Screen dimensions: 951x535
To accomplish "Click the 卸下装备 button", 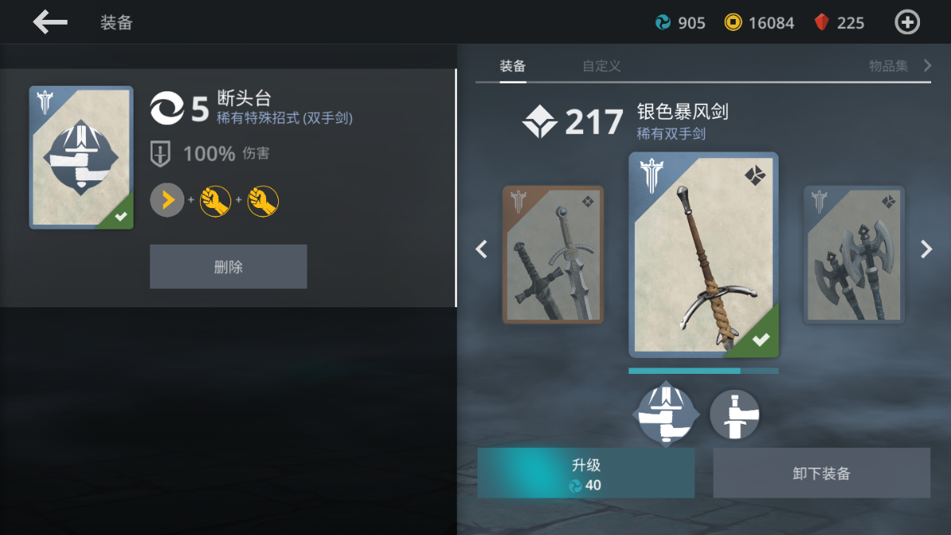I will [821, 473].
